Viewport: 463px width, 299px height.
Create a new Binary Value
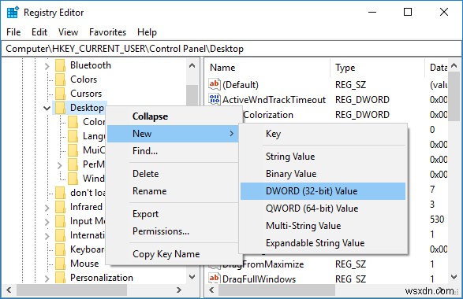[323, 174]
